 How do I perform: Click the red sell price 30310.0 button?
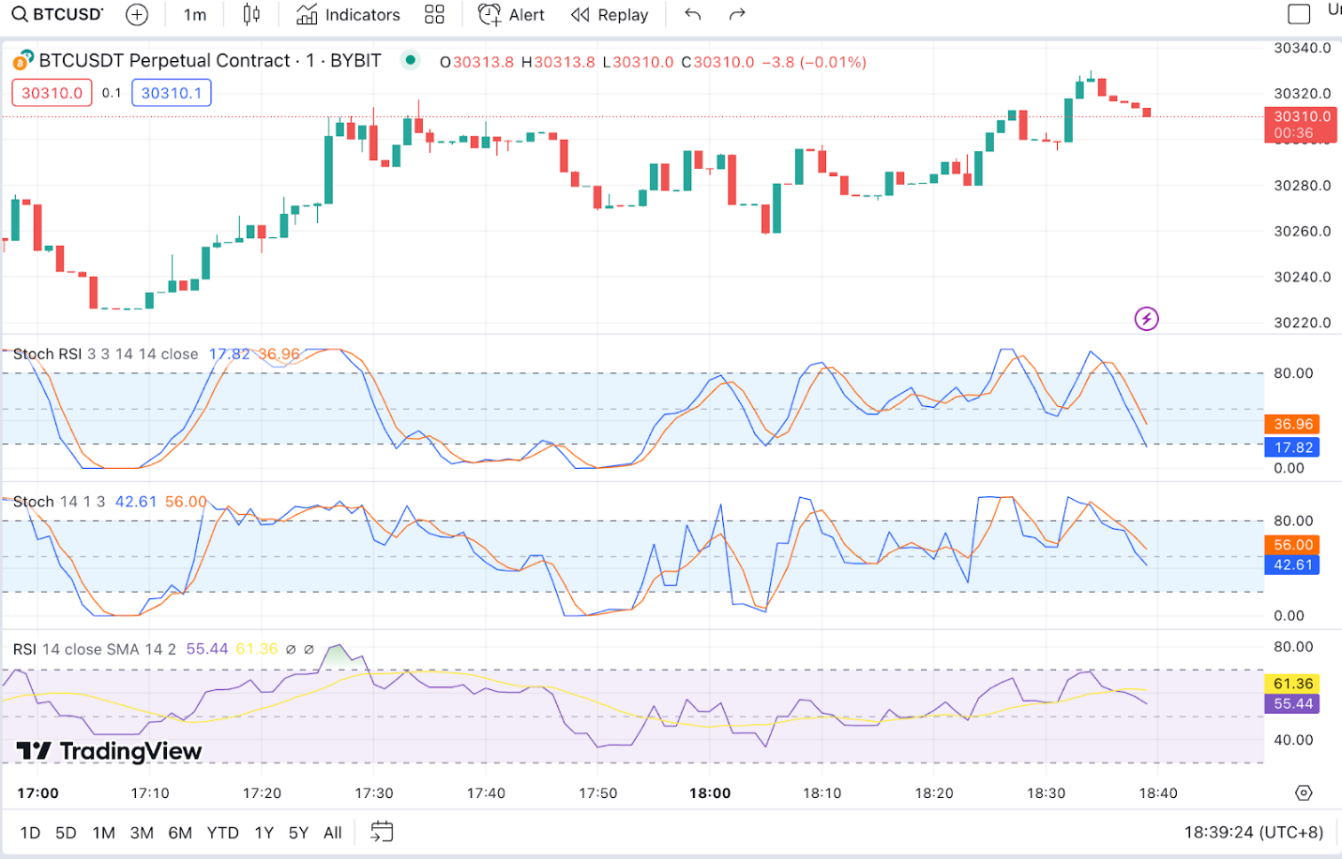coord(52,93)
